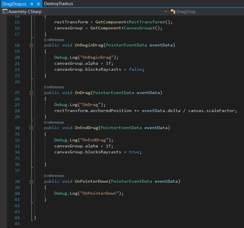The height and width of the screenshot is (228, 244).
Task: Place cursor on the empty line 35
Action: coord(86,158)
